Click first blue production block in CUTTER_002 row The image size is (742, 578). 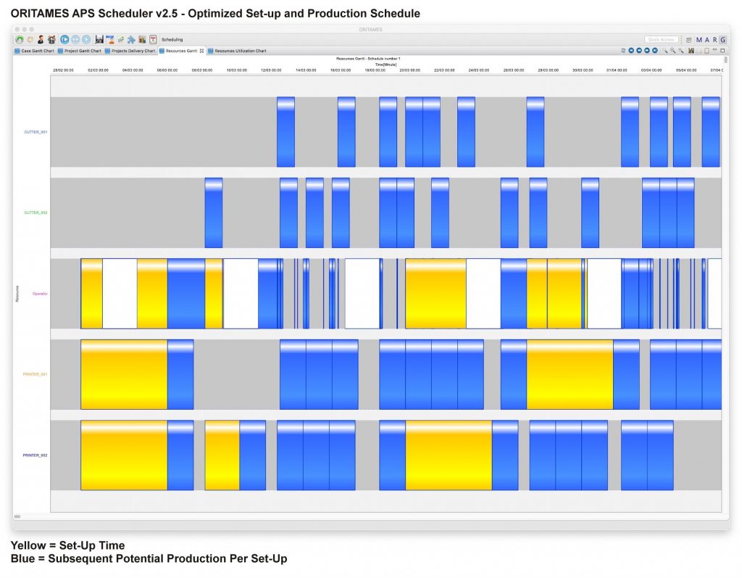pos(214,212)
